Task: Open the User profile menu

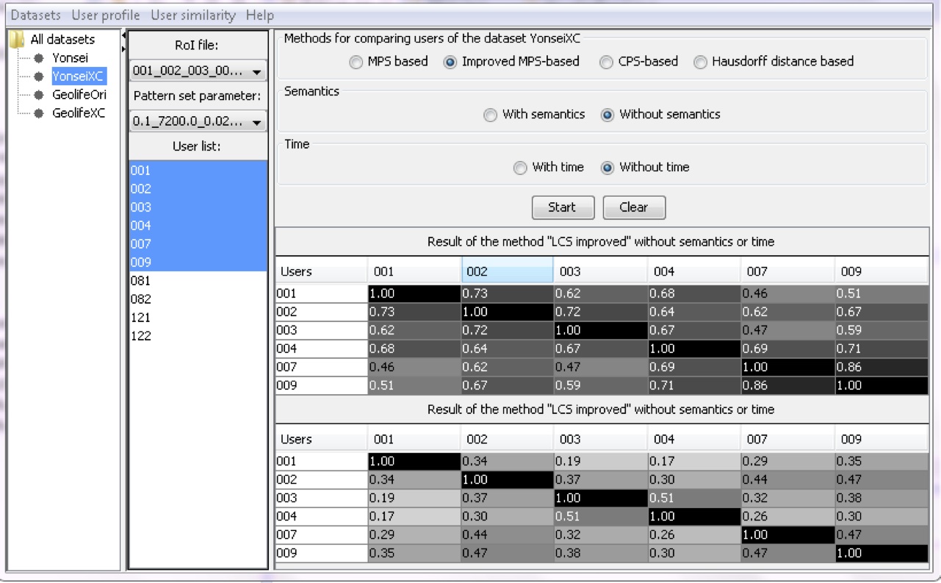Action: tap(106, 15)
